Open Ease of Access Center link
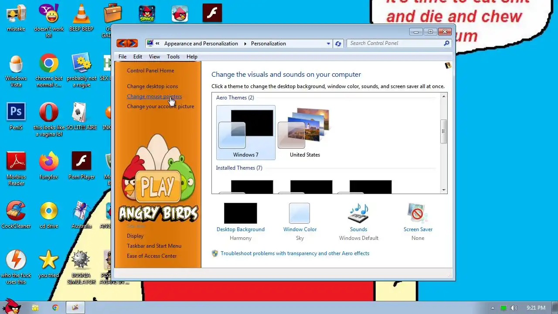The image size is (558, 314). (152, 256)
